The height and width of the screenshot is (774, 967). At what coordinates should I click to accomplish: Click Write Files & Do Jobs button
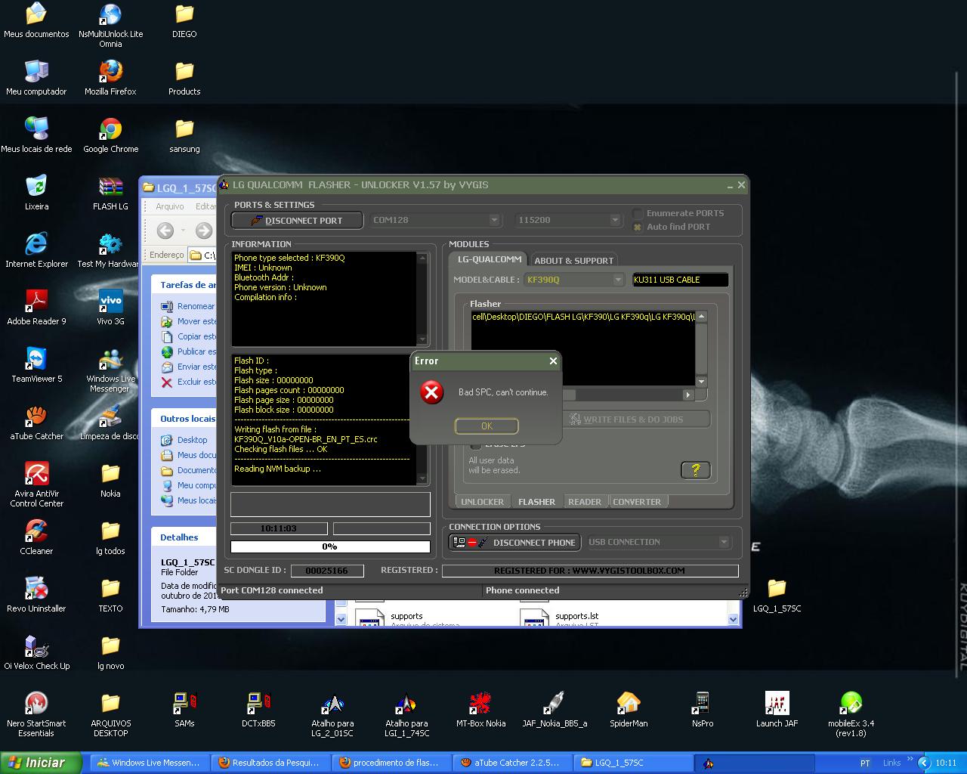tap(636, 419)
